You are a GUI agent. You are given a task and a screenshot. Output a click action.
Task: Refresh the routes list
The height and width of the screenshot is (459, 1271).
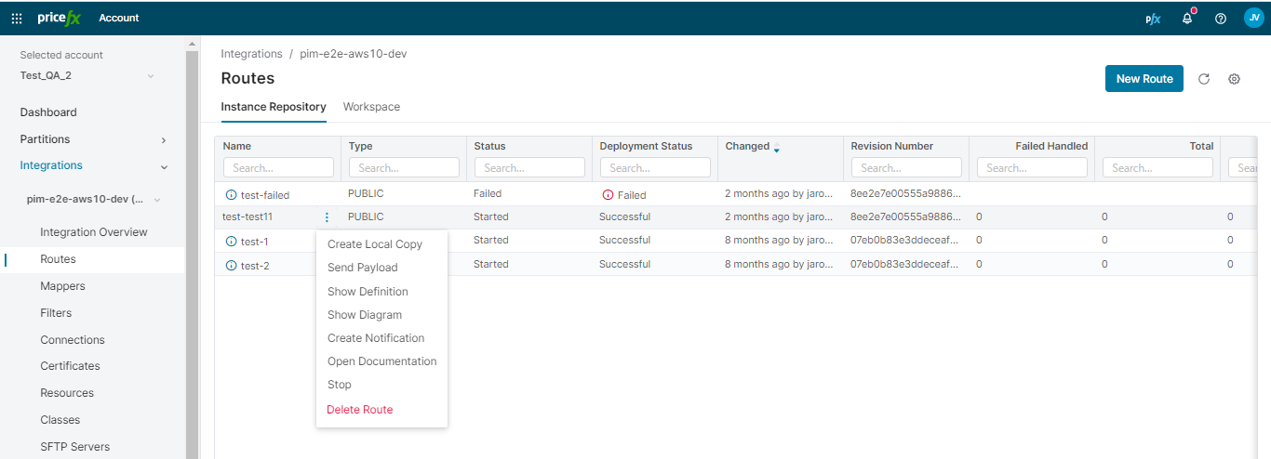click(1204, 79)
